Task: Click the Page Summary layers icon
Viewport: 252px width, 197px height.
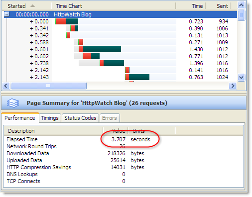Action: (13, 103)
